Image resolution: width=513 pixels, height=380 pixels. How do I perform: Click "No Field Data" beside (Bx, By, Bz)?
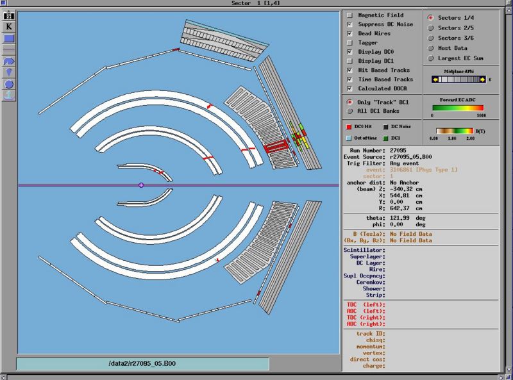(410, 240)
